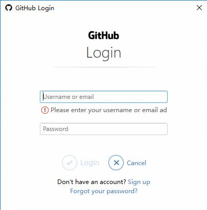Open the Forgot your password link

click(x=104, y=191)
